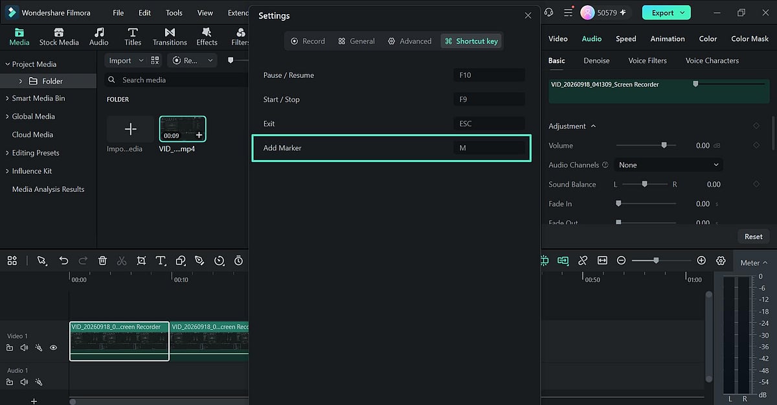Switch to General tab in Settings
The height and width of the screenshot is (405, 777).
[x=356, y=41]
